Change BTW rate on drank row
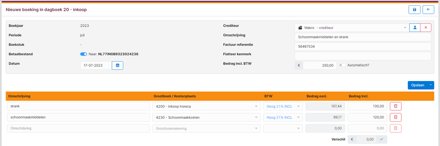This screenshot has height=146, width=440. [x=283, y=106]
